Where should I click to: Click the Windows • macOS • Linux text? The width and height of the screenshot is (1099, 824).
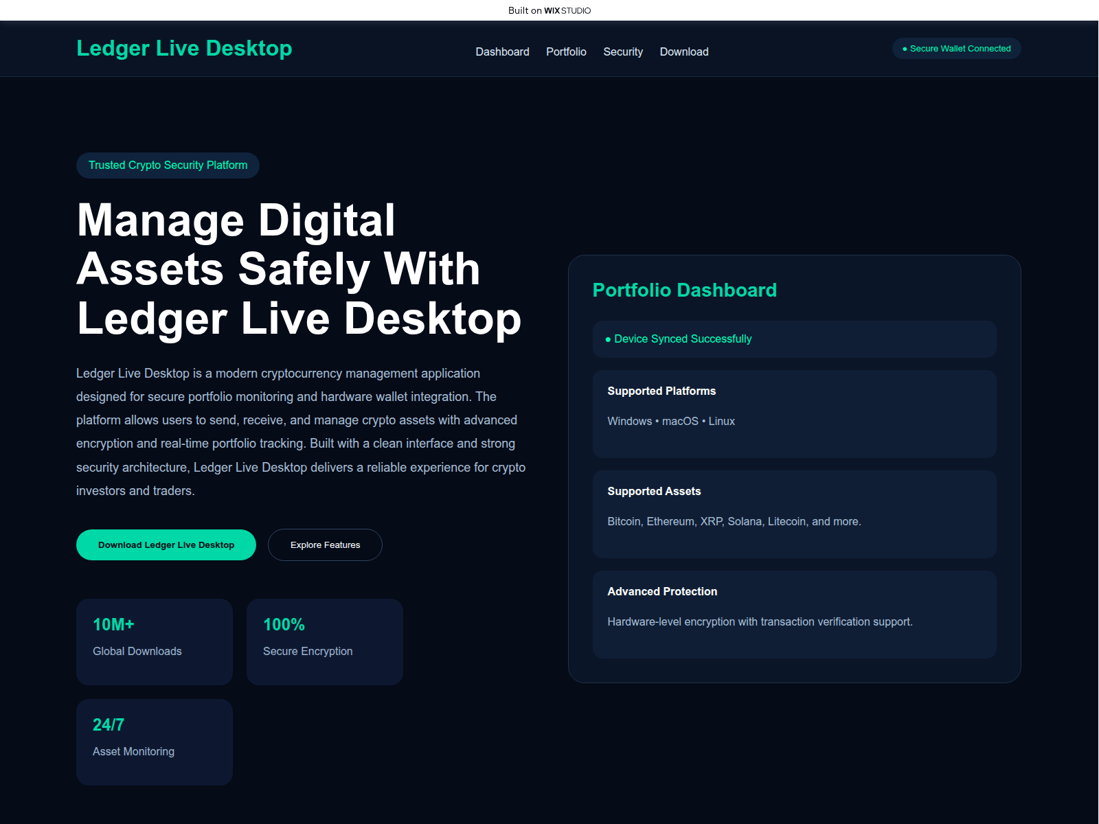(671, 421)
